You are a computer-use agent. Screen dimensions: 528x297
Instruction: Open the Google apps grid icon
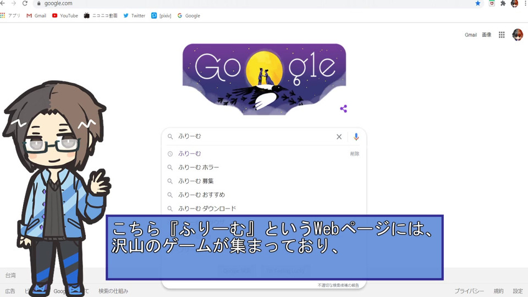[x=502, y=35]
